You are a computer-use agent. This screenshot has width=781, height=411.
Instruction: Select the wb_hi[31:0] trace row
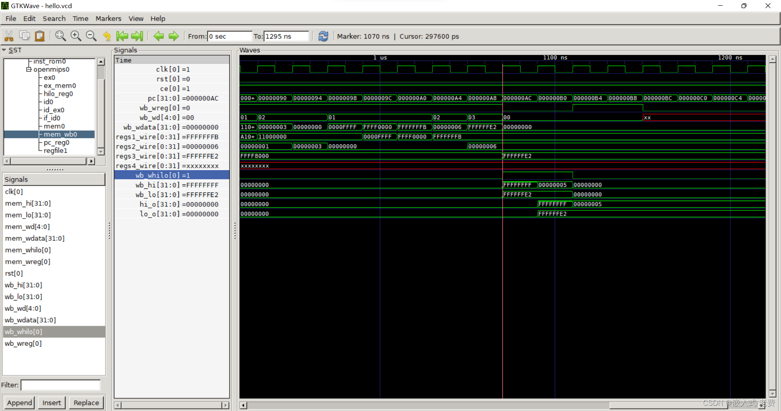pos(172,185)
